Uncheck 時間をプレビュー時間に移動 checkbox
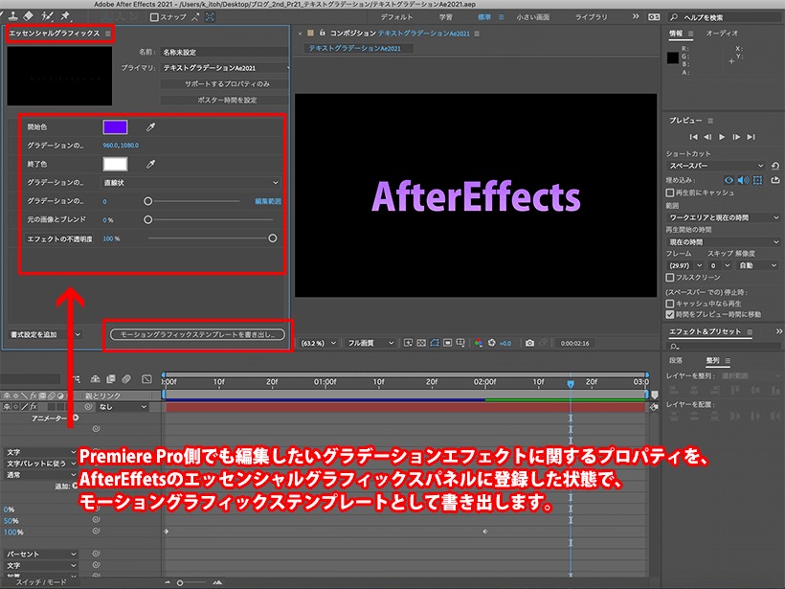 (670, 314)
